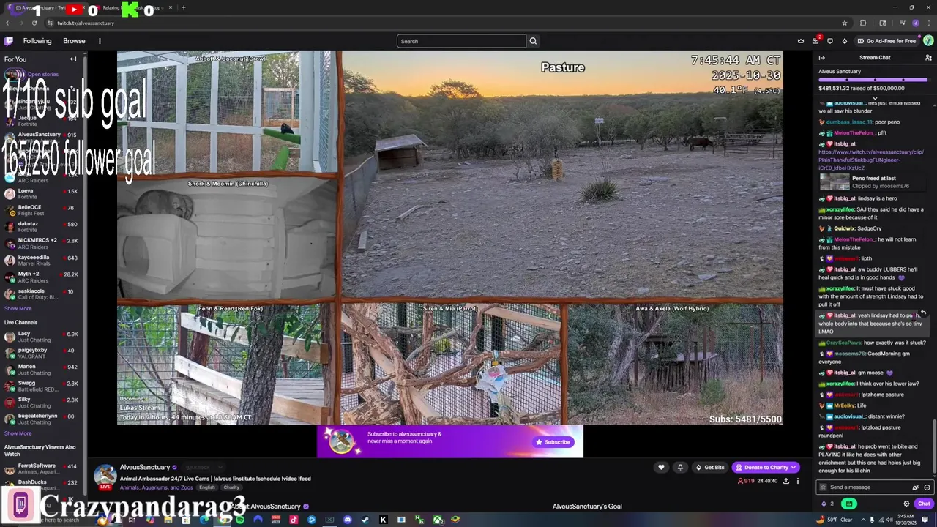This screenshot has height=527, width=937.
Task: Open Spotify from Windows taskbar
Action: click(x=239, y=520)
